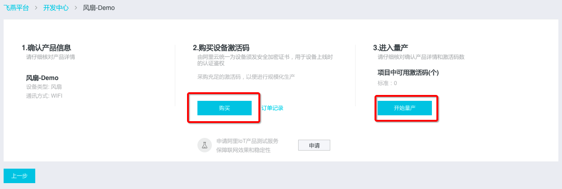Open 开发中心 breadcrumb link
The image size is (562, 189).
[56, 8]
